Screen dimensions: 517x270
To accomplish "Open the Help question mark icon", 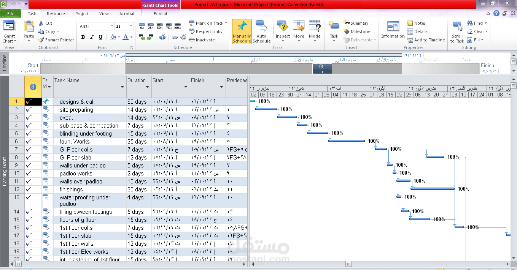I will coord(496,13).
